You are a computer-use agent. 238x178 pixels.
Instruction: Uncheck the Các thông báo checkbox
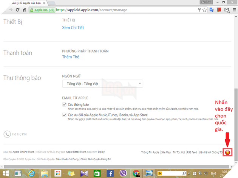coord(64,104)
